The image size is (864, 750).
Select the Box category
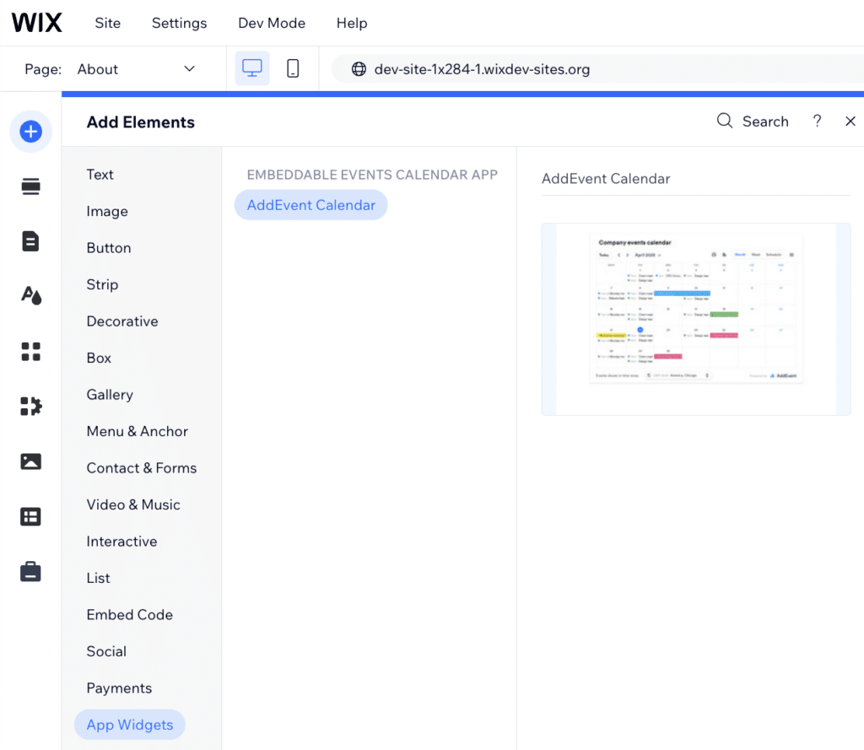click(99, 359)
